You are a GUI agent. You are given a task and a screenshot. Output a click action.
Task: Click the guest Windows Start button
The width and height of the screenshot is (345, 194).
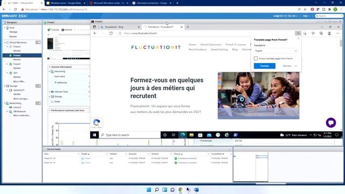[94, 135]
